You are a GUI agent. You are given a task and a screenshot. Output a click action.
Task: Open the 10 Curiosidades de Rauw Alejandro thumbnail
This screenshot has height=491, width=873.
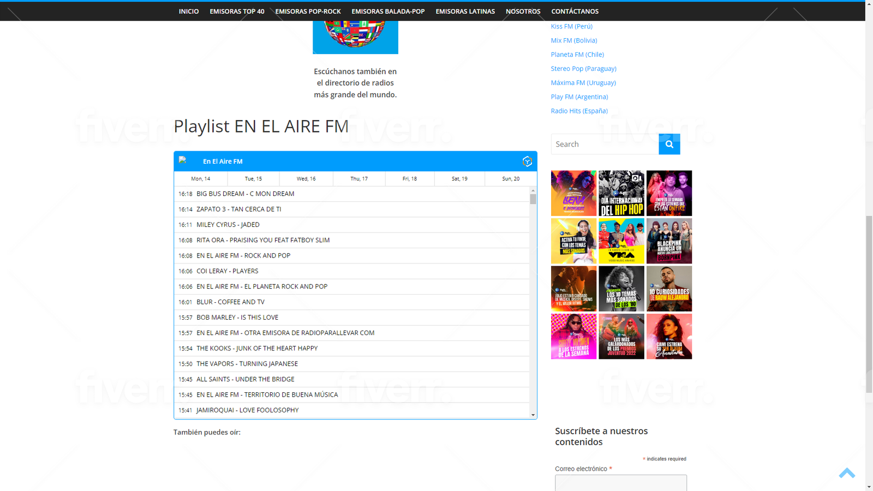(x=669, y=289)
